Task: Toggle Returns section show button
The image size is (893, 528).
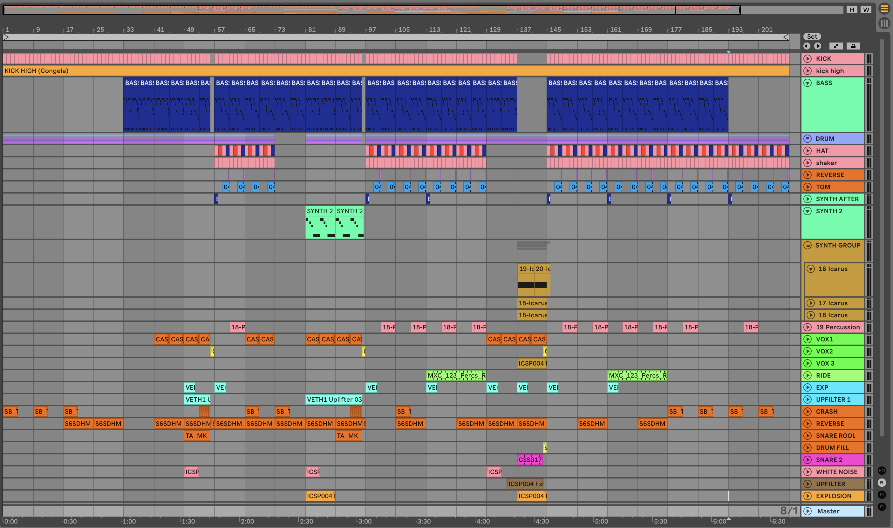Action: [x=882, y=482]
